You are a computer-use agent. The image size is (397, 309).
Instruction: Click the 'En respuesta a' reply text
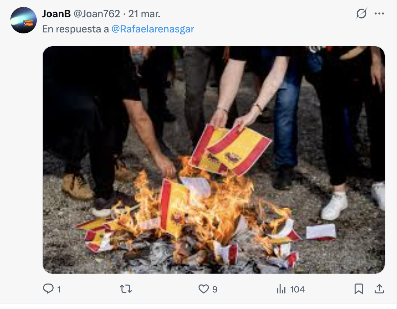tap(76, 29)
